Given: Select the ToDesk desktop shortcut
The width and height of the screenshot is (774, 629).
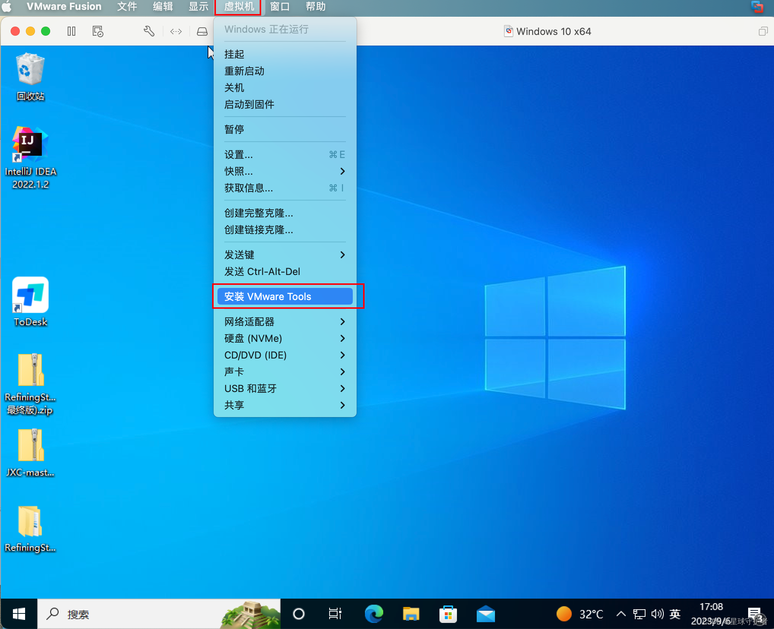Looking at the screenshot, I should [30, 302].
